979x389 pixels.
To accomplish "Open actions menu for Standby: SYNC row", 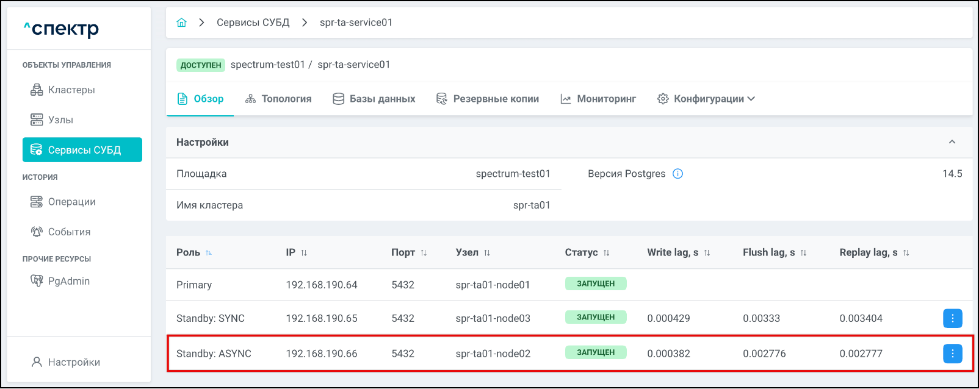I will (x=952, y=318).
